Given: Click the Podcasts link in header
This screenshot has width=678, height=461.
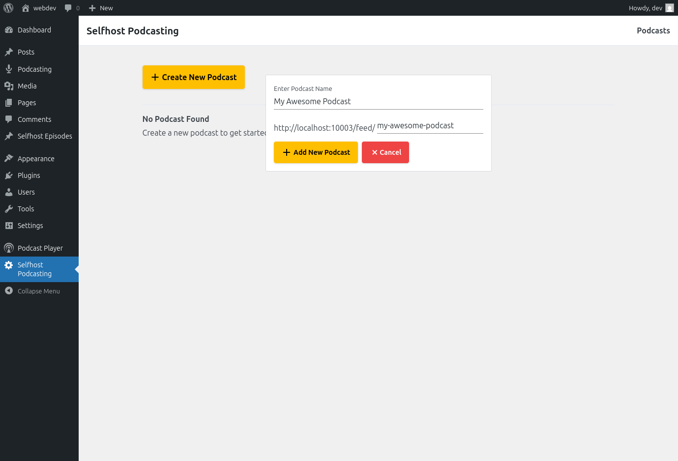Looking at the screenshot, I should (x=653, y=30).
